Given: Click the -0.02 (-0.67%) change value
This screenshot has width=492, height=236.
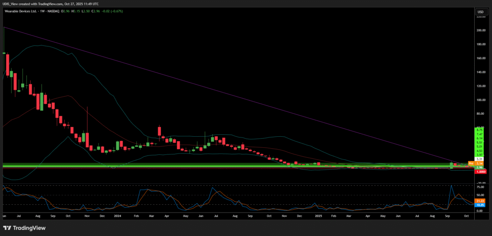Looking at the screenshot, I should tap(112, 11).
